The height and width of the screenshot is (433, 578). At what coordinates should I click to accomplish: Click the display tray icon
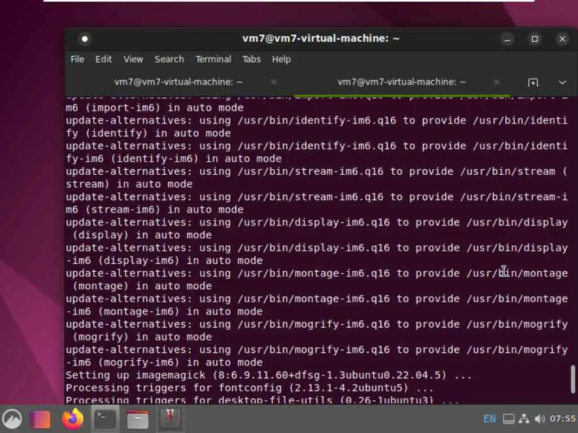pyautogui.click(x=509, y=419)
